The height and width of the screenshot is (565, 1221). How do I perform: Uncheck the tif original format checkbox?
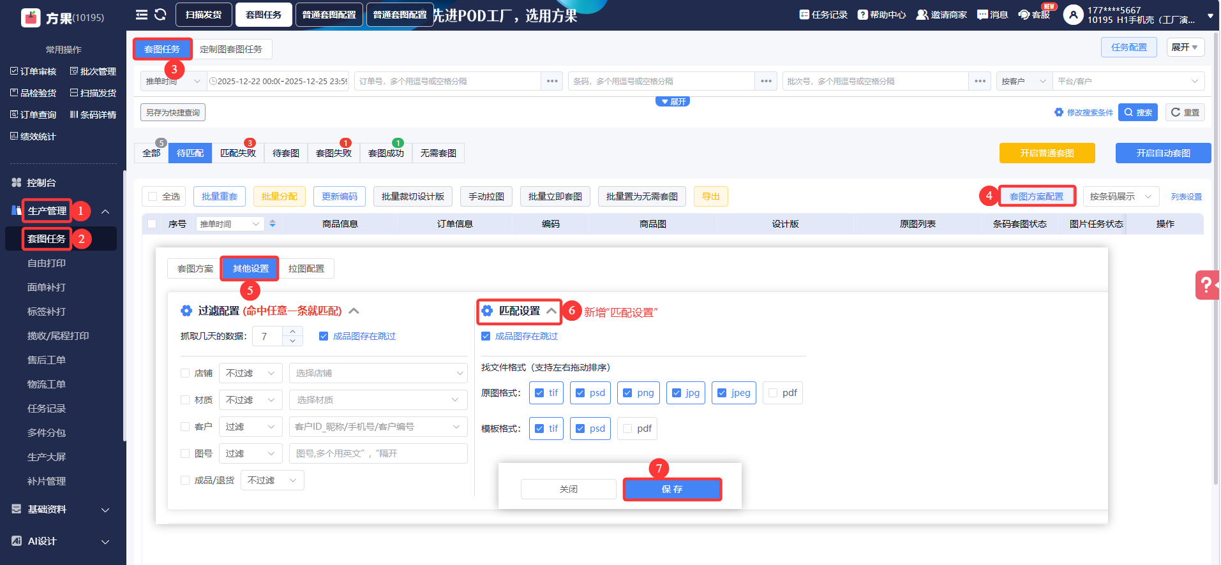[539, 393]
